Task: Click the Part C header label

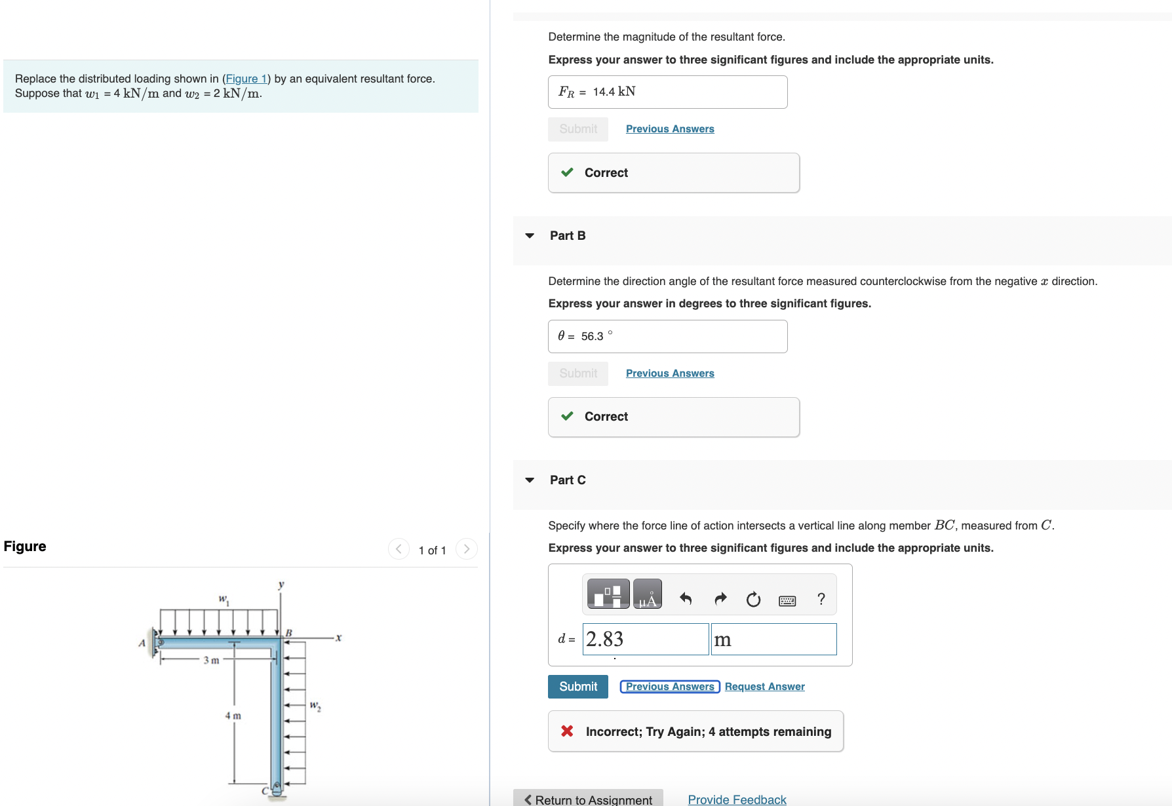Action: click(568, 480)
